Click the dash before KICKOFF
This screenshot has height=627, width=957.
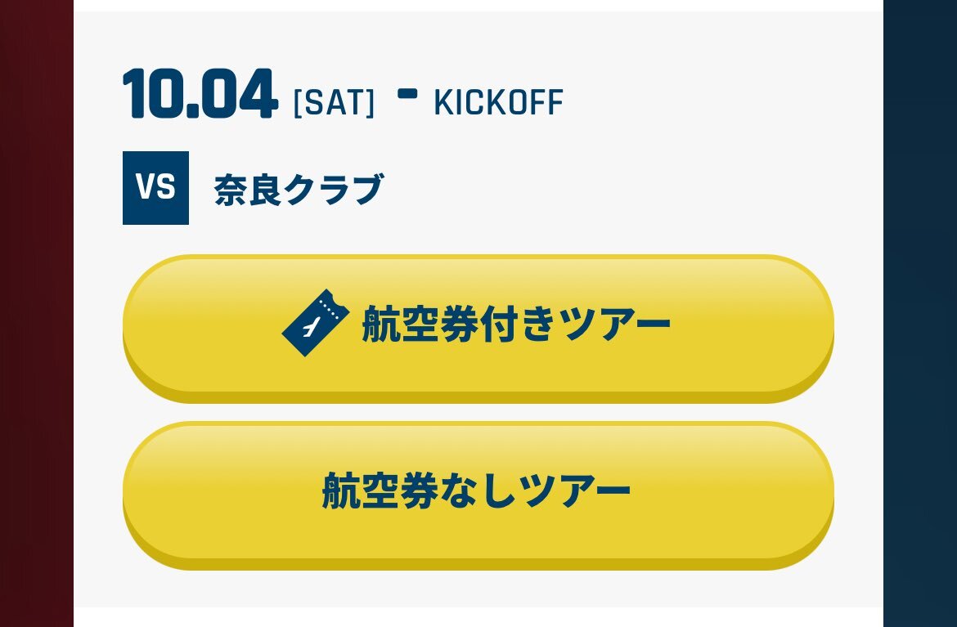pyautogui.click(x=407, y=93)
